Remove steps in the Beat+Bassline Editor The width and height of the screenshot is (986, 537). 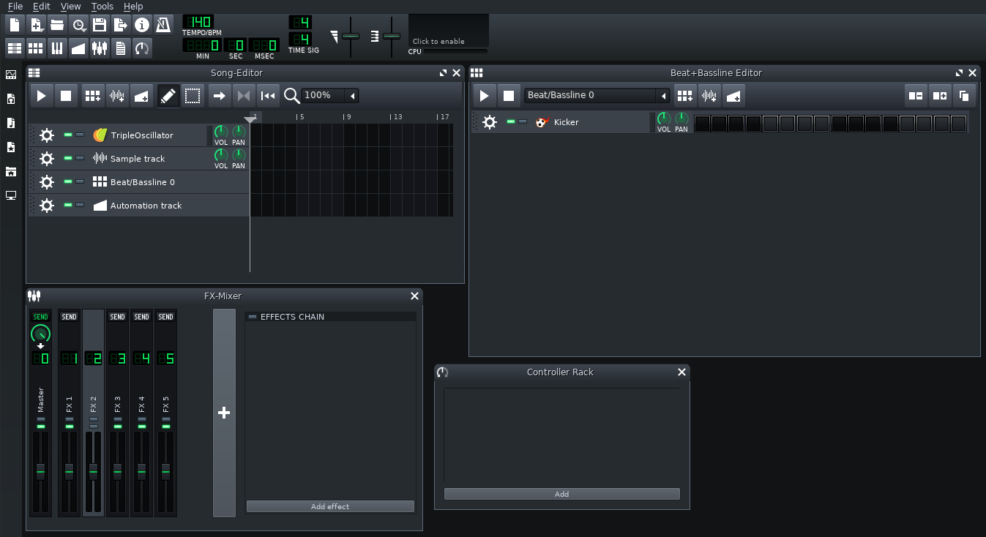(916, 96)
